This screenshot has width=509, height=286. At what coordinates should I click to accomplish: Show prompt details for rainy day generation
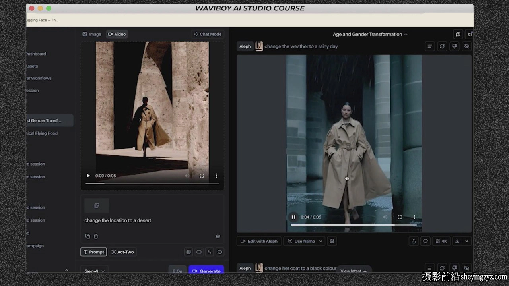tap(429, 46)
